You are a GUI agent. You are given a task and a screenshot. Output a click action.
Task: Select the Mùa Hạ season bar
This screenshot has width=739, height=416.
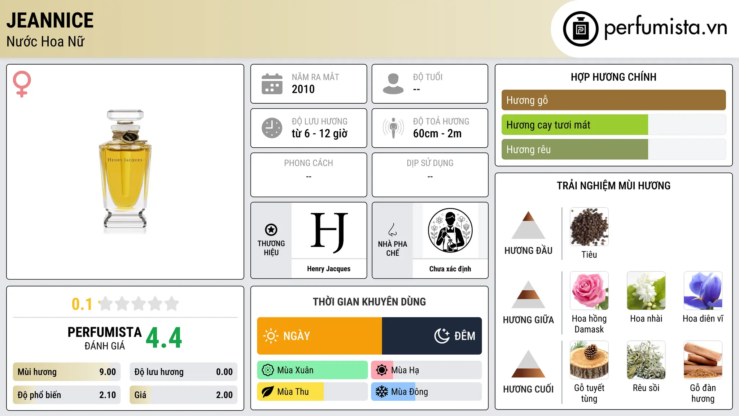click(x=427, y=370)
